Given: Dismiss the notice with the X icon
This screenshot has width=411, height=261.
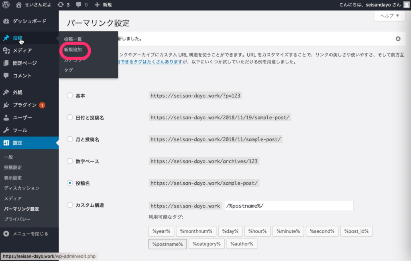Looking at the screenshot, I should 398,39.
